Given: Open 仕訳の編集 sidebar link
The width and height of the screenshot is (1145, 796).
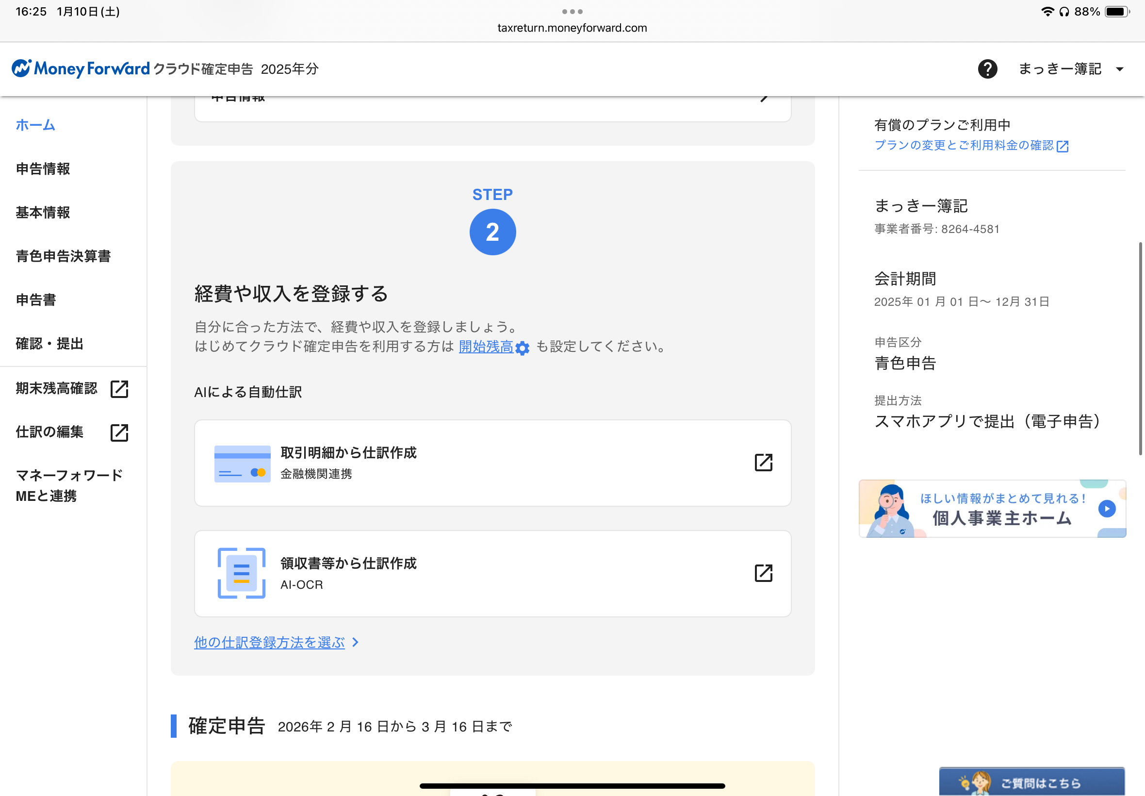Looking at the screenshot, I should tap(49, 432).
